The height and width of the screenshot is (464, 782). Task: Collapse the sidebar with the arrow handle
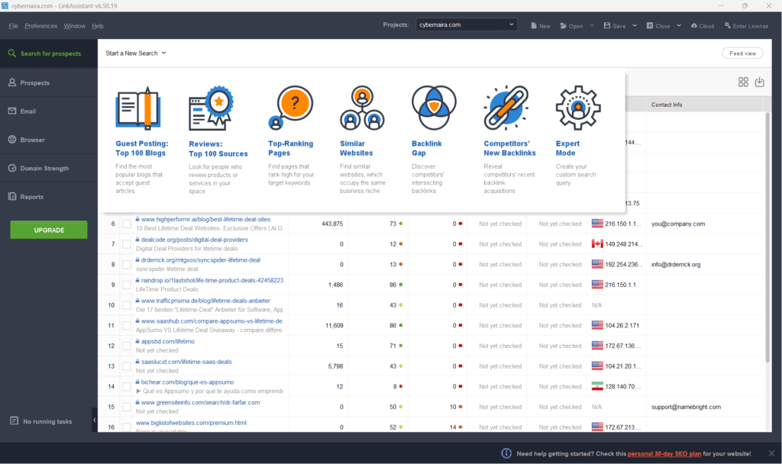(x=94, y=420)
